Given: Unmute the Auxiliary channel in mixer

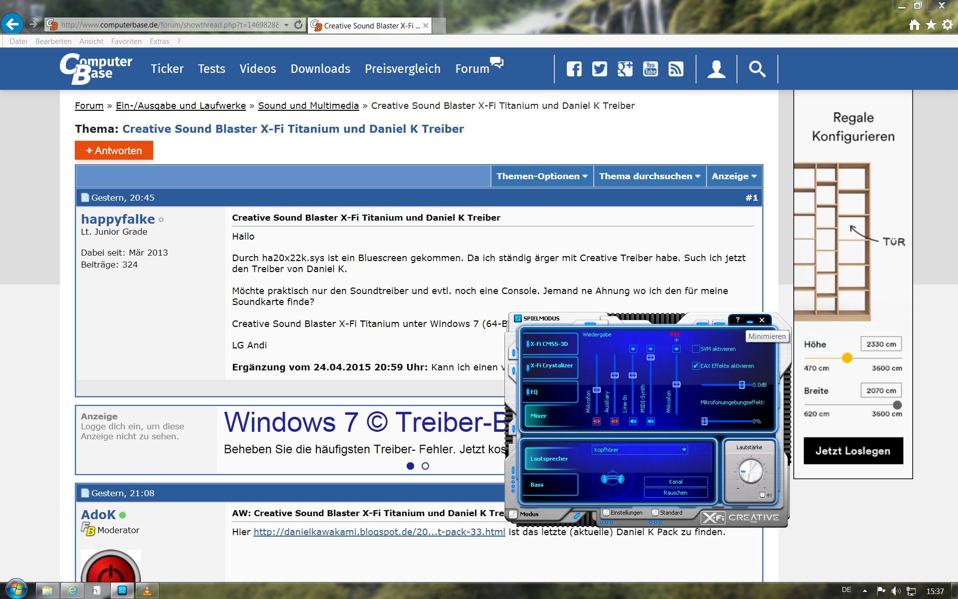Looking at the screenshot, I should pos(615,421).
